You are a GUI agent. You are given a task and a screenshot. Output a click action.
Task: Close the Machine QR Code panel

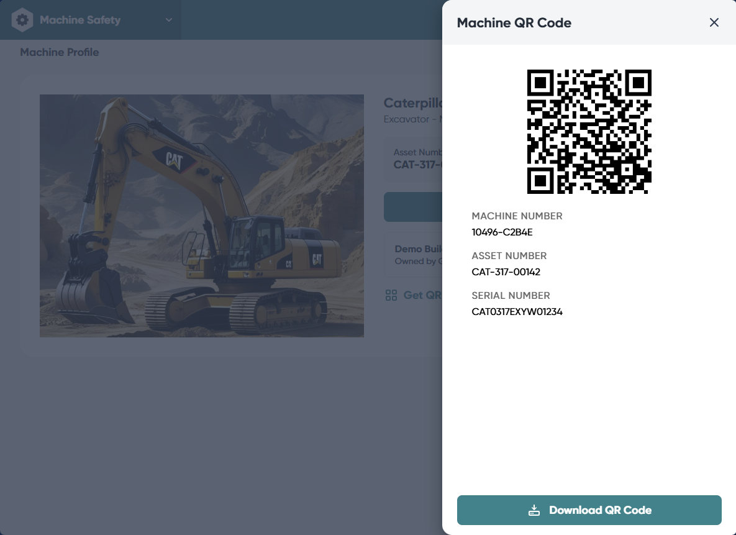click(x=714, y=22)
